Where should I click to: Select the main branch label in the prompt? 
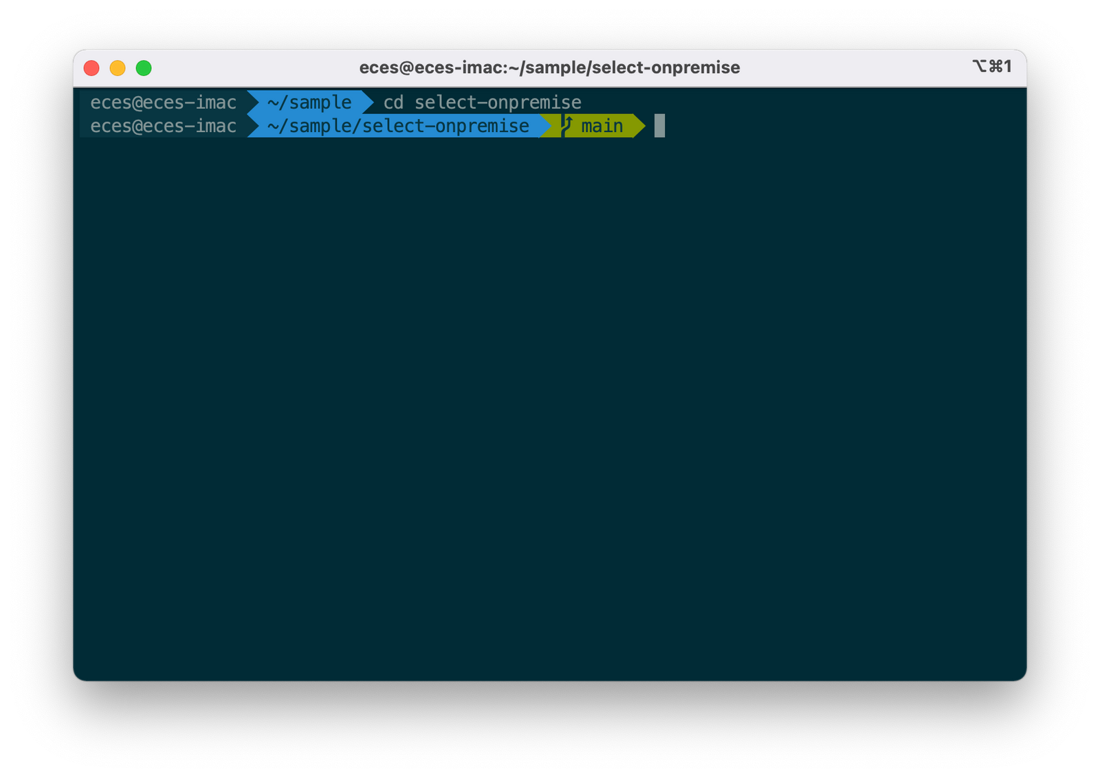602,125
